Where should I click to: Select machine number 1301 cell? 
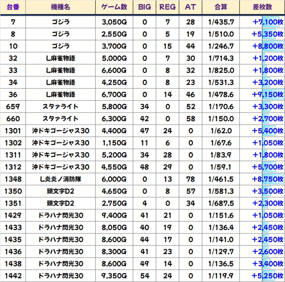13,131
